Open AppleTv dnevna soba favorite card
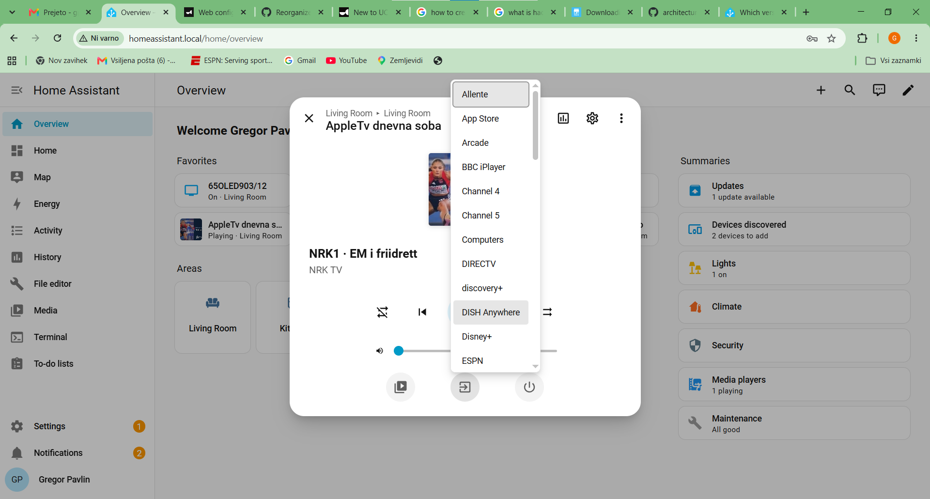Viewport: 930px width, 499px height. tap(232, 230)
